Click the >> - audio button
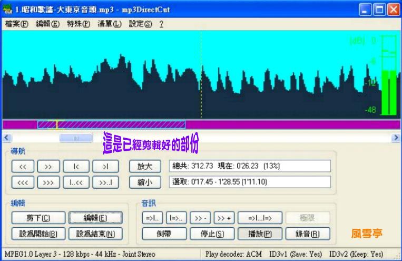This screenshot has height=261, width=402. tap(200, 218)
